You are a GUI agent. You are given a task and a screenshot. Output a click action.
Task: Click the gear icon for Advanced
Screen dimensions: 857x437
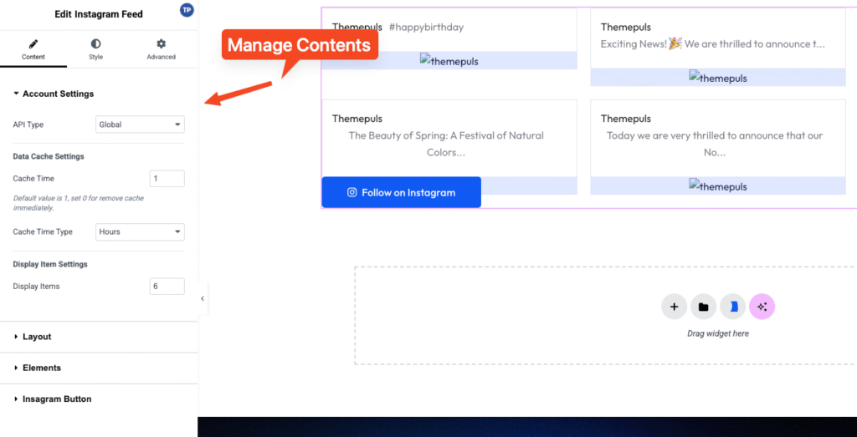(161, 43)
